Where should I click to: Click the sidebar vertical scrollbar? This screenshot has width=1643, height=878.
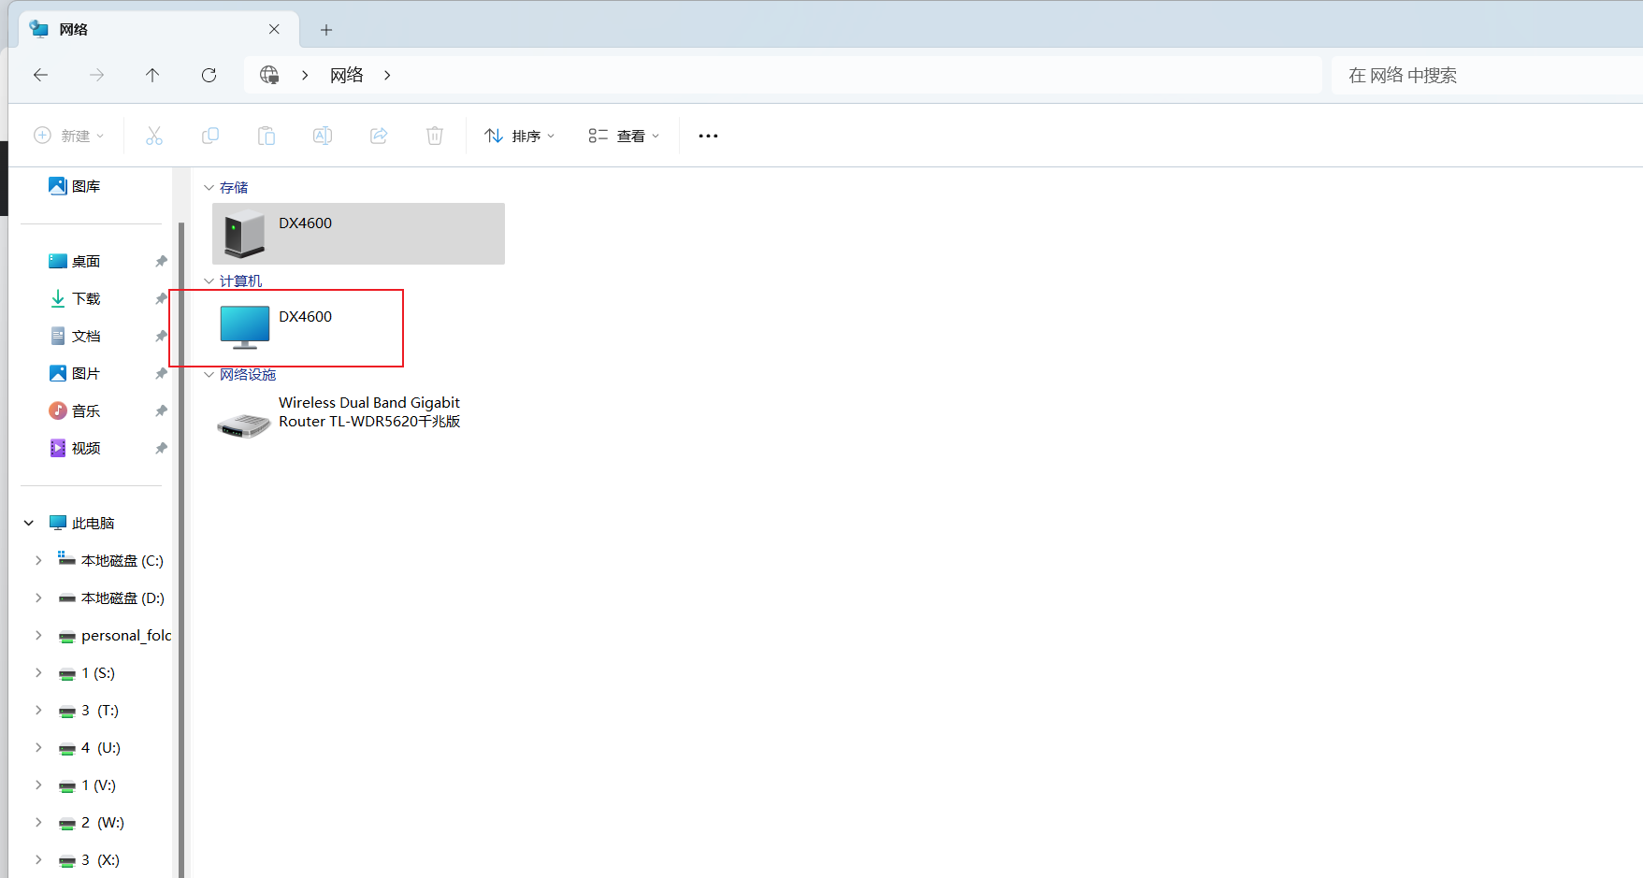pyautogui.click(x=180, y=550)
